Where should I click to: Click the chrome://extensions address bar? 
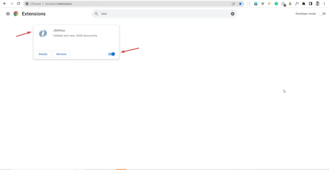[x=133, y=4]
